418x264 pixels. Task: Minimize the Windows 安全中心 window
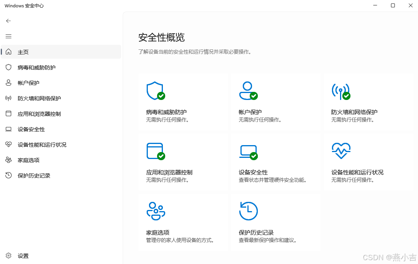[375, 5]
